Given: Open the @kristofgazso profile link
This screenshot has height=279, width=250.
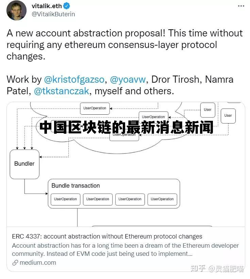Looking at the screenshot, I should pyautogui.click(x=74, y=79).
